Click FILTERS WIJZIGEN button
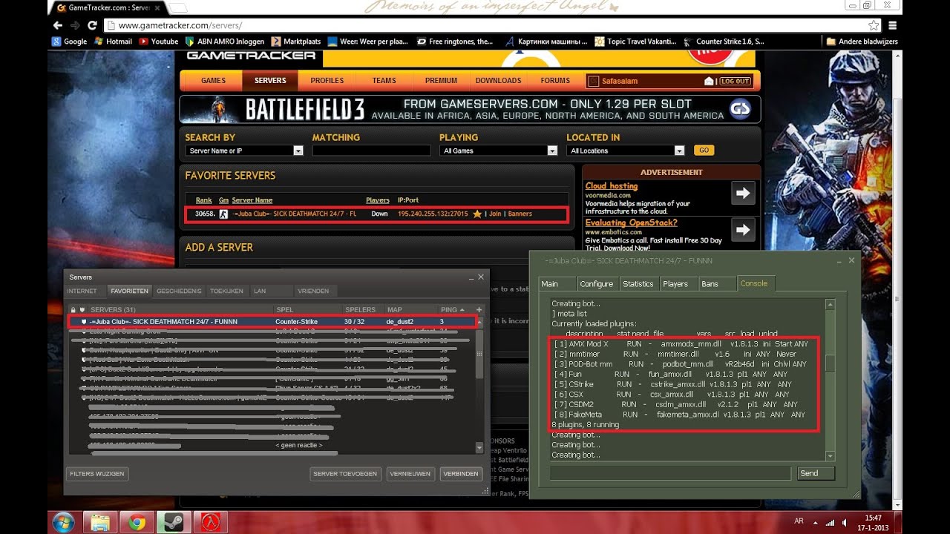The image size is (950, 534). [x=97, y=473]
